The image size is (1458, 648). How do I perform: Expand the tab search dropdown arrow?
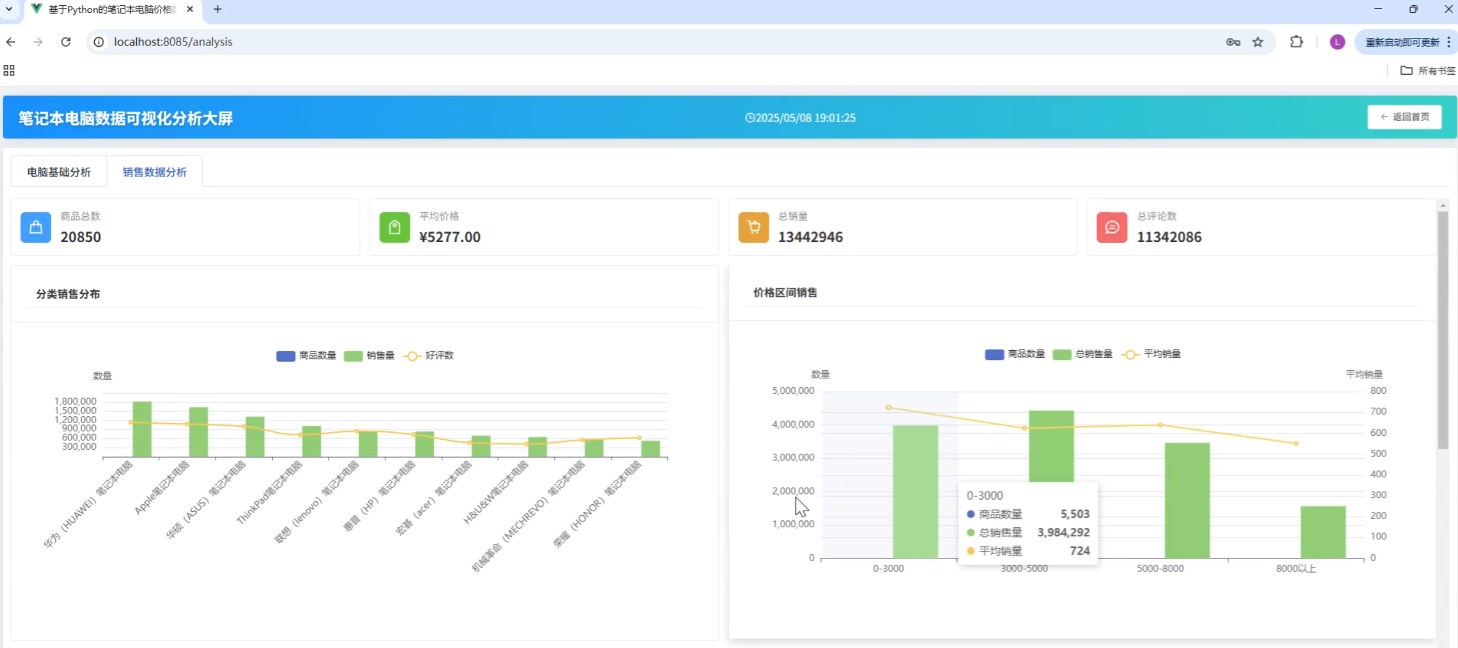[x=9, y=9]
